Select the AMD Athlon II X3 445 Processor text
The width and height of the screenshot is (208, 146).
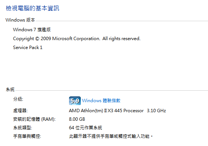tap(106, 111)
